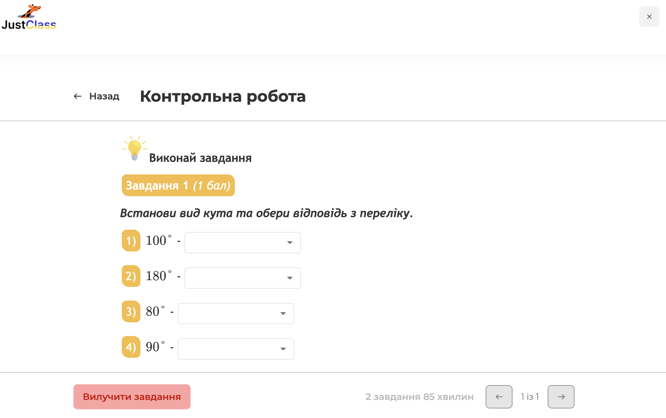Open the answer dropdown for 180 degrees

coord(242,278)
